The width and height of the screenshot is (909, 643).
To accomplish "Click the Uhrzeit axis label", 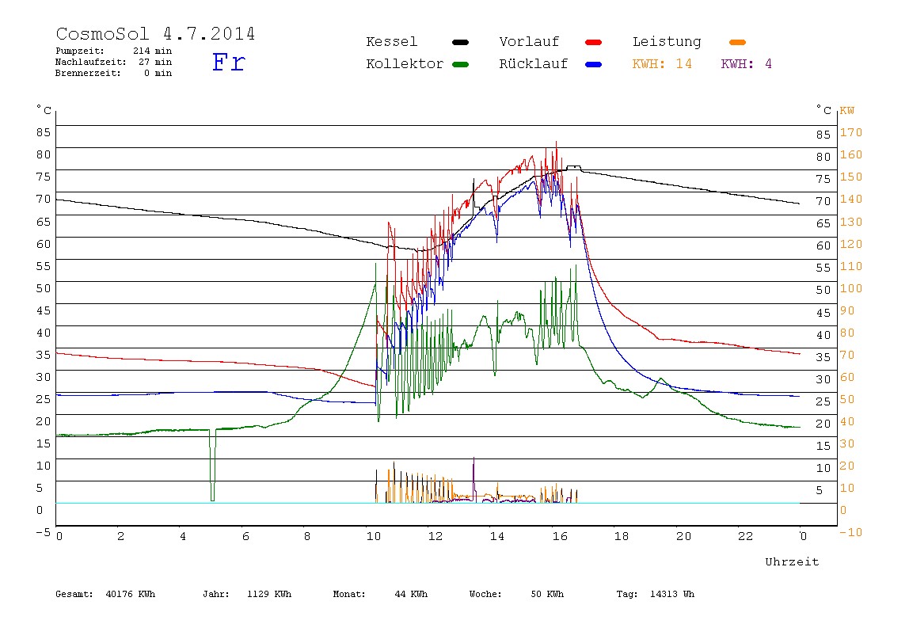I will (792, 561).
